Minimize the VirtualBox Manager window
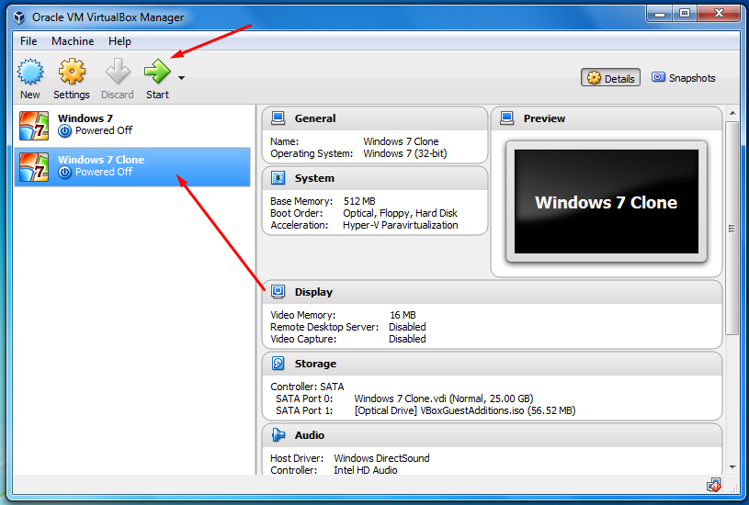749x505 pixels. [660, 14]
